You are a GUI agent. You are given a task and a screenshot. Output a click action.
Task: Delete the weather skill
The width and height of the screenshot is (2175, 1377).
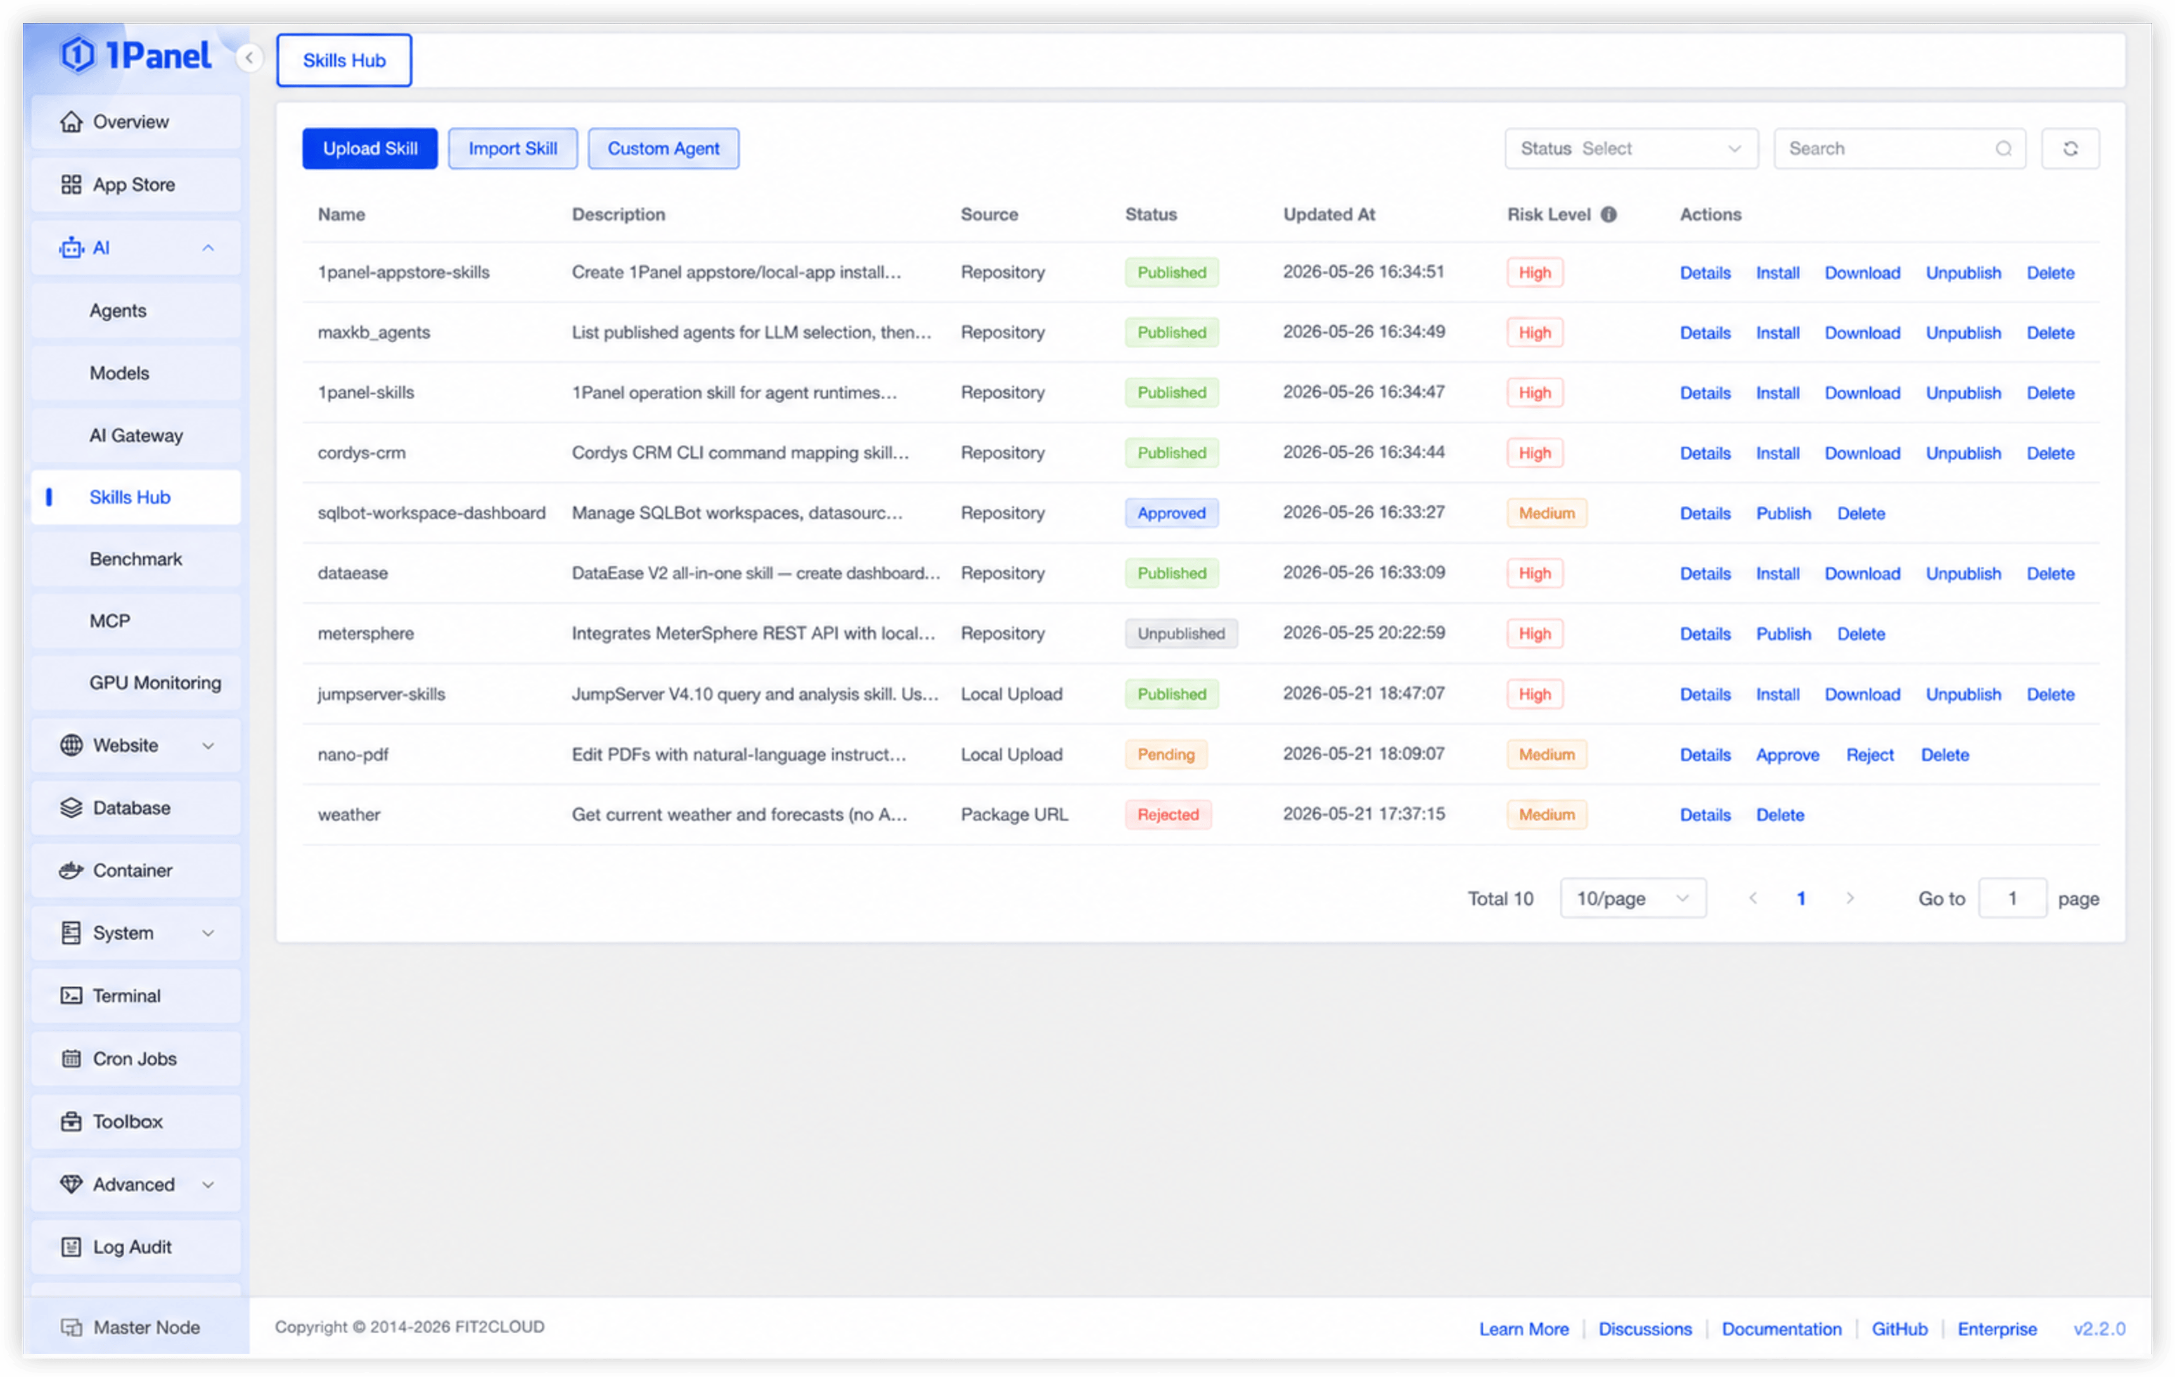1780,814
